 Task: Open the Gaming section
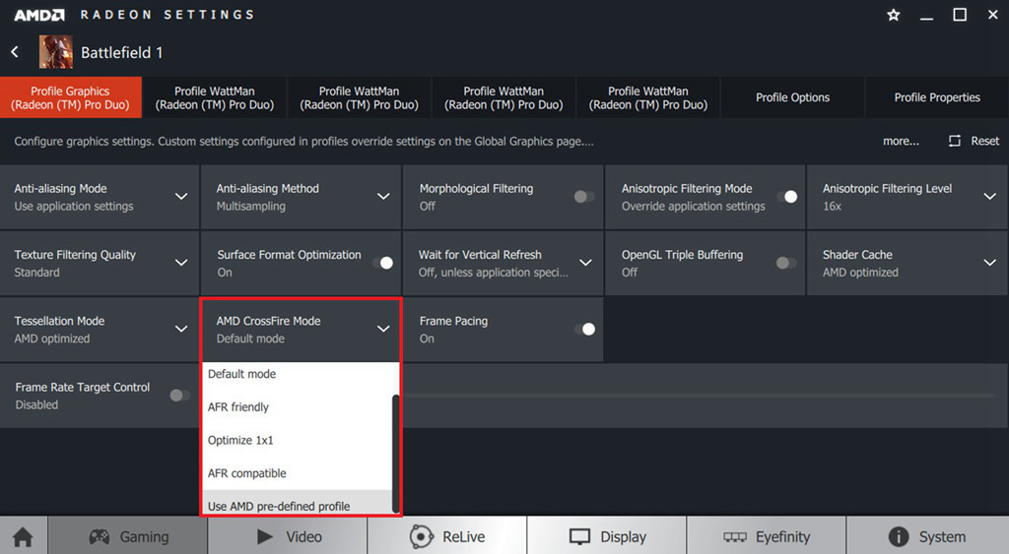point(128,536)
